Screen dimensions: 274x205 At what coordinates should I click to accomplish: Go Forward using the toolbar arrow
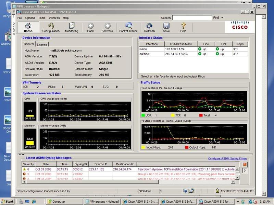click(107, 28)
